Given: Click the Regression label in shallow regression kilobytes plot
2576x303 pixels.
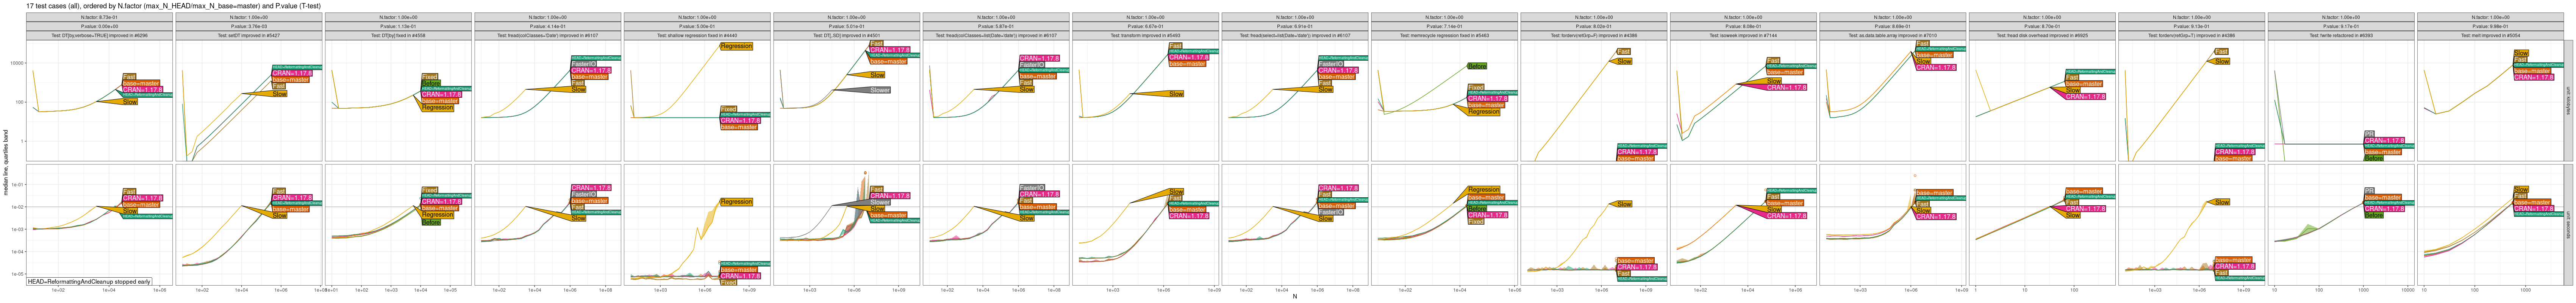Looking at the screenshot, I should point(736,46).
